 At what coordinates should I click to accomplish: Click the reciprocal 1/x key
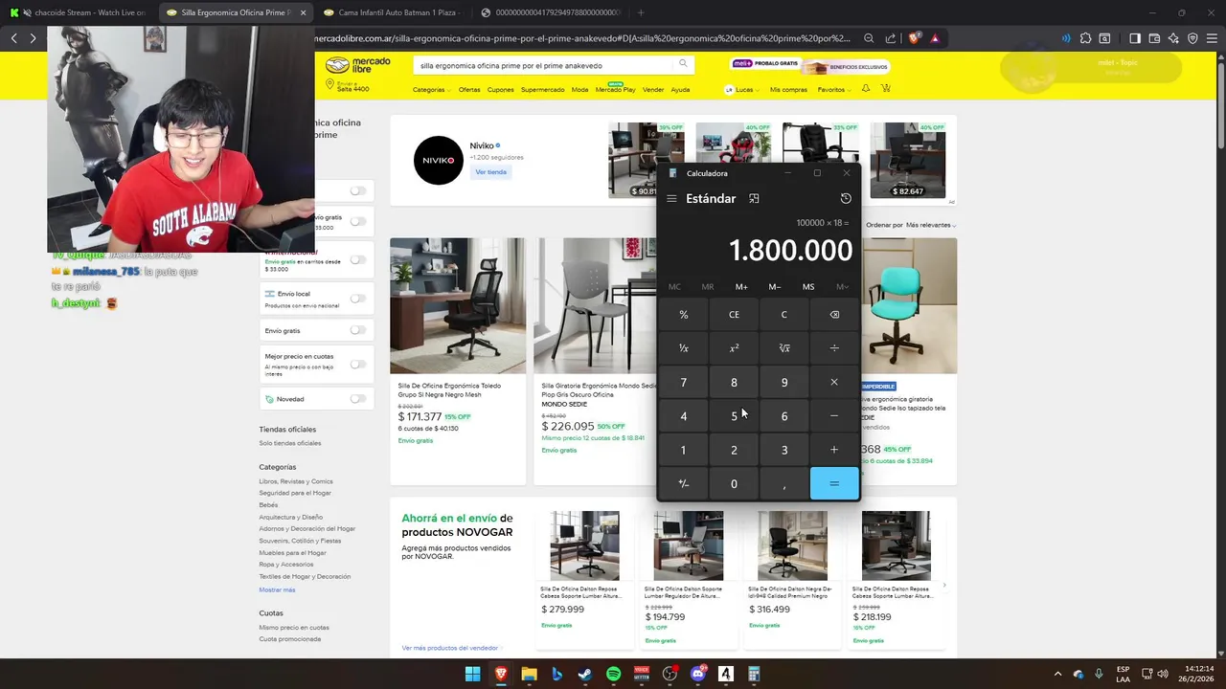point(684,348)
